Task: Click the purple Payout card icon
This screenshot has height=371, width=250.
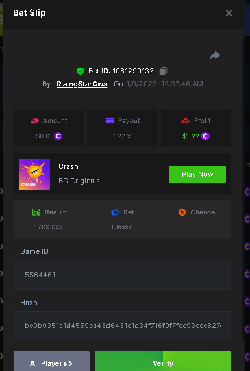Action: tap(110, 121)
